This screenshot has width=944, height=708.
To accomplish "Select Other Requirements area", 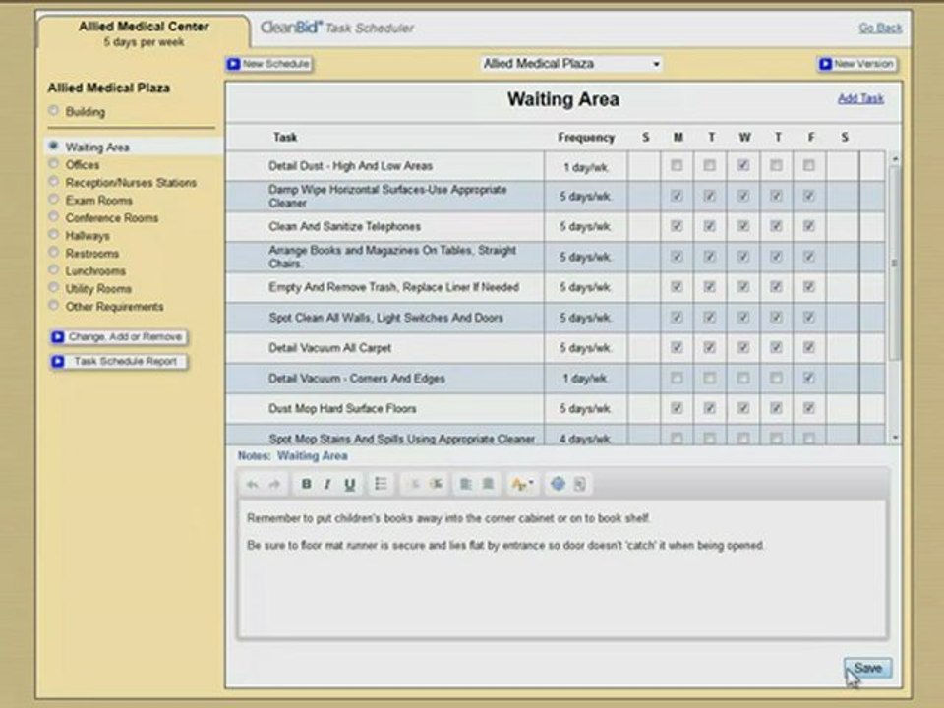I will click(x=53, y=305).
